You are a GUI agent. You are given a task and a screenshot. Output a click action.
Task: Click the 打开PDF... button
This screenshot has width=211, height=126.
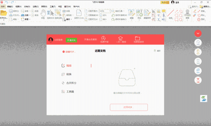coord(129,107)
